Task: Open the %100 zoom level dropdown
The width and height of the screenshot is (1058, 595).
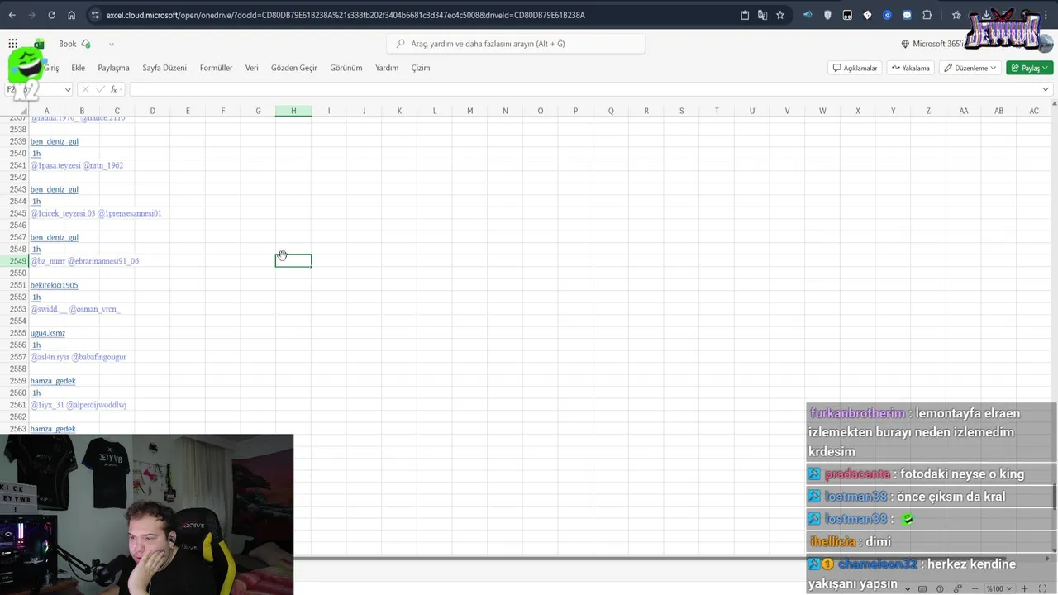Action: (x=998, y=588)
